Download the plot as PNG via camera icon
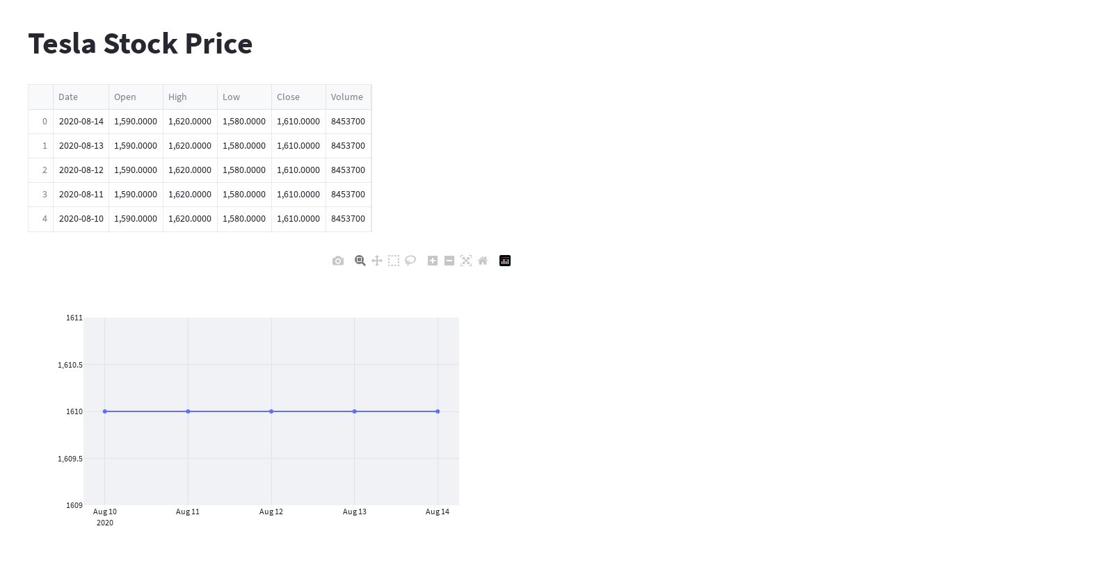This screenshot has height=581, width=1113. (338, 261)
